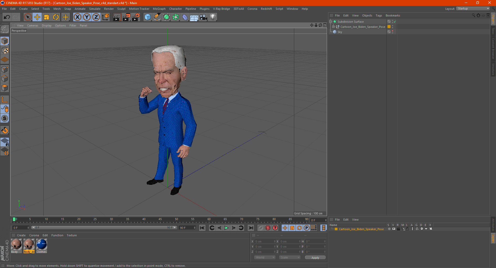Switch to Model mode in left palette
This screenshot has height=268, width=496.
(5, 41)
